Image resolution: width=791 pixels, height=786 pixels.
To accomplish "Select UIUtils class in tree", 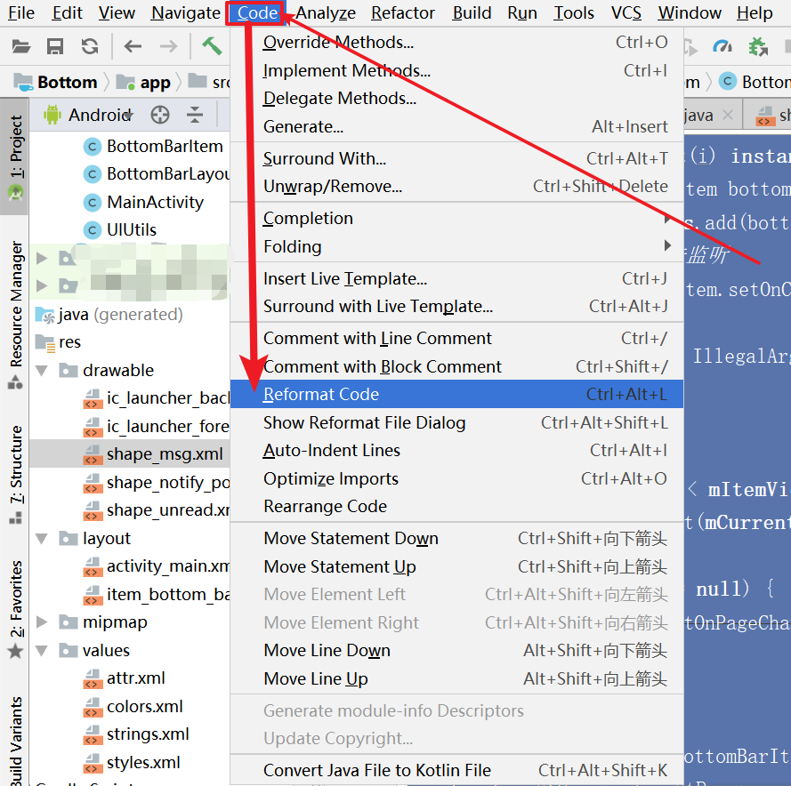I will tap(119, 230).
